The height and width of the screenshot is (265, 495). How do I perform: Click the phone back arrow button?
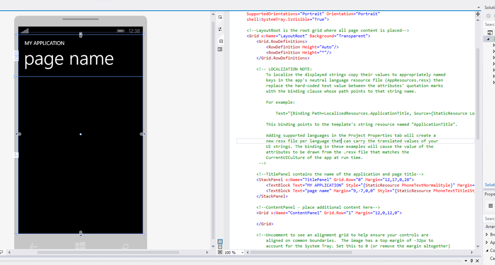coord(33,246)
